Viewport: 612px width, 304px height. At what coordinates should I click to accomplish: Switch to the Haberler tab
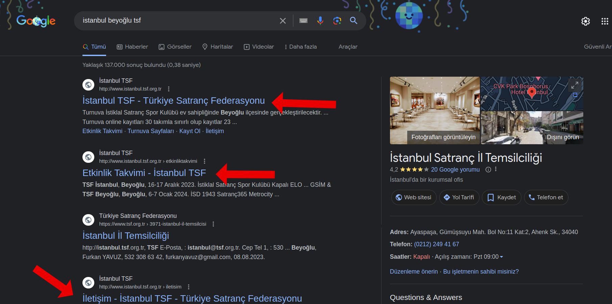(132, 47)
